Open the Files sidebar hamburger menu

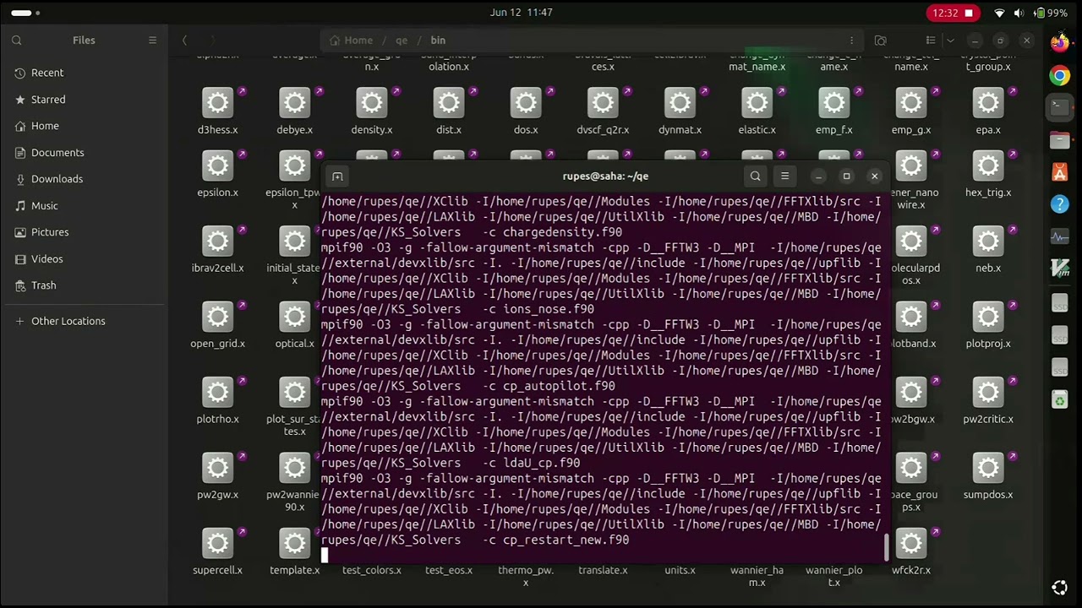tap(152, 40)
